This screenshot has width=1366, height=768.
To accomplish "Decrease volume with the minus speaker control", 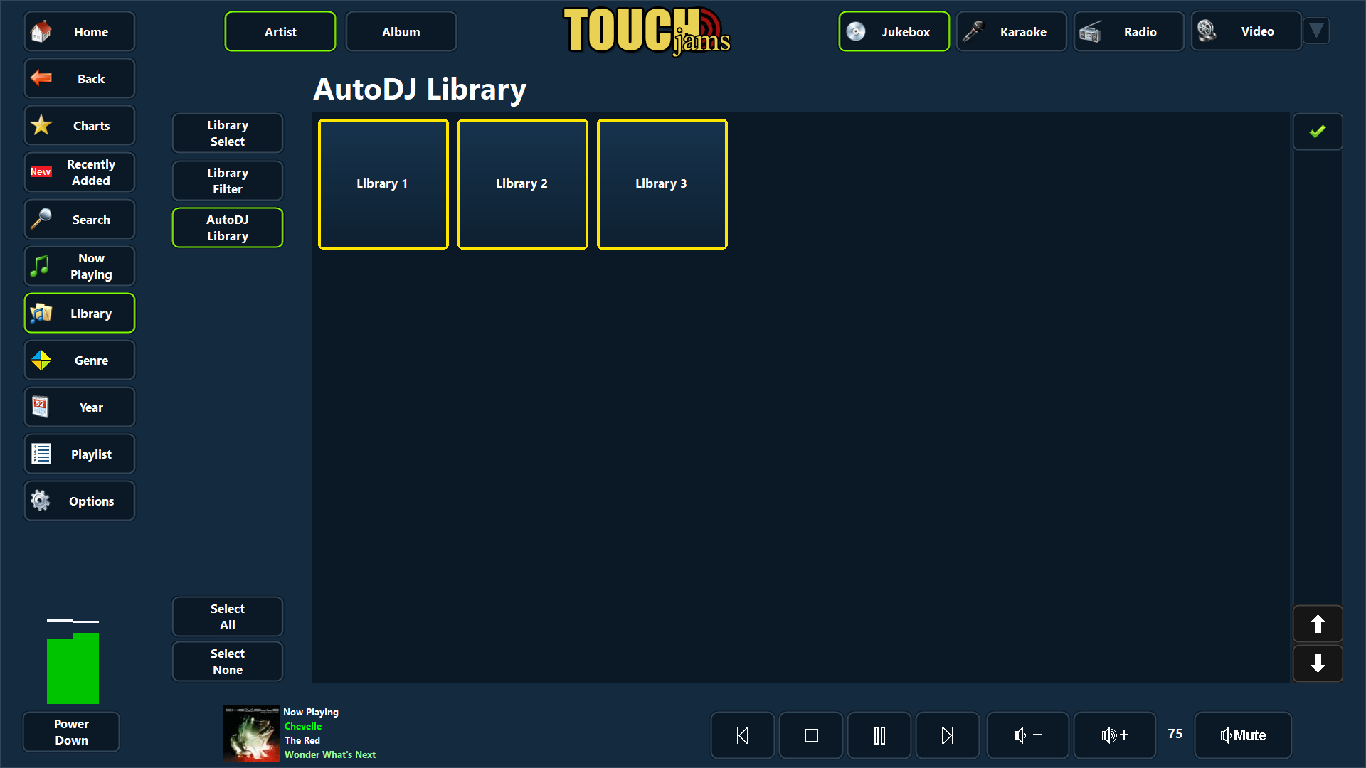I will point(1027,735).
